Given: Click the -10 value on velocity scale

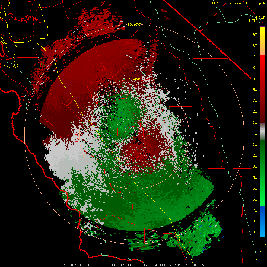Looking at the screenshot, I should pyautogui.click(x=254, y=144).
